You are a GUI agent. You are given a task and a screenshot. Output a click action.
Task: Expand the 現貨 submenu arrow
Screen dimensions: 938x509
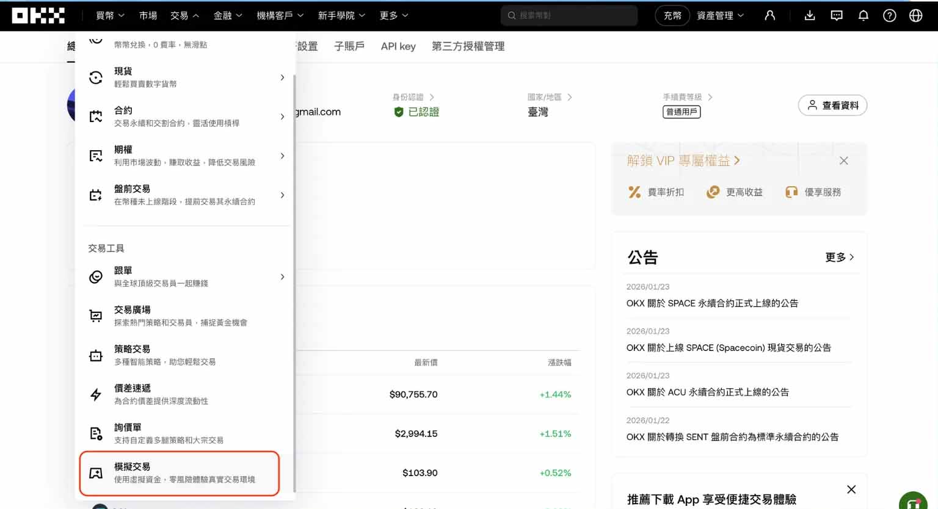point(282,78)
